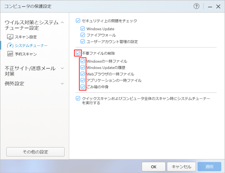Uncheck ごみ箱の中身 option

(x=83, y=87)
